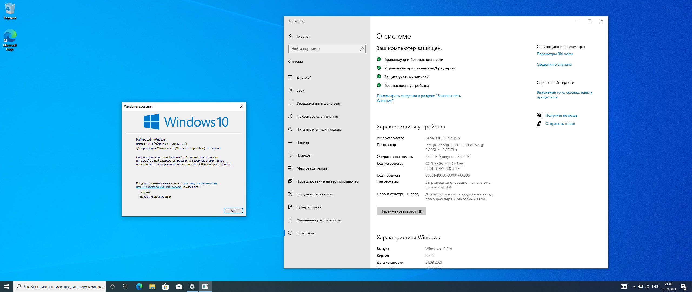Open the Windows Start menu
The image size is (692, 292).
(x=6, y=287)
